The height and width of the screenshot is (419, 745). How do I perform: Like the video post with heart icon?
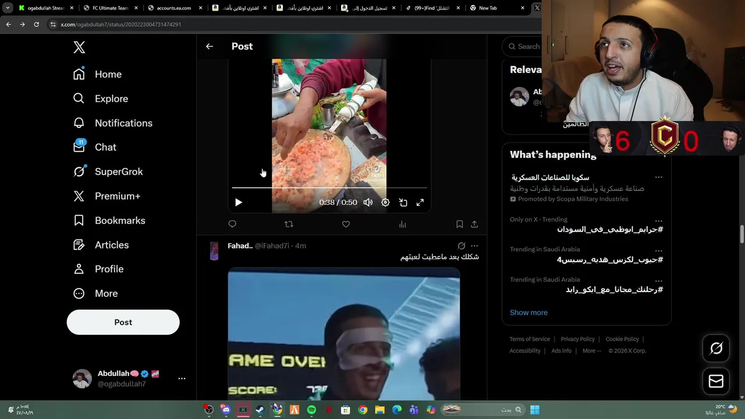click(x=346, y=224)
